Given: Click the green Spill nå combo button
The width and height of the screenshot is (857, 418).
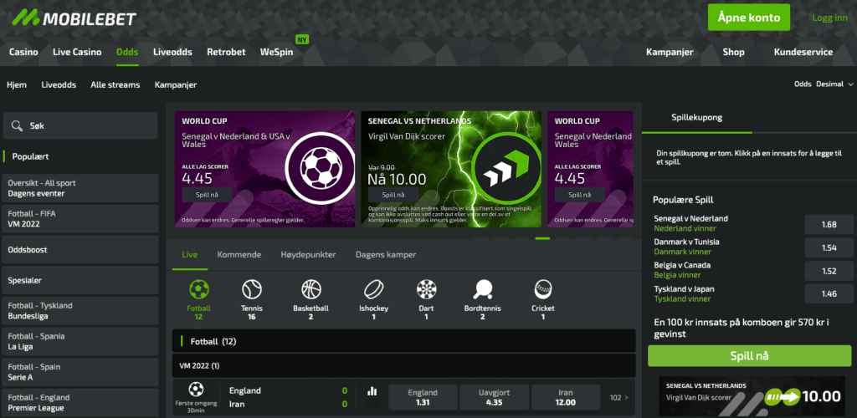Looking at the screenshot, I should 749,356.
